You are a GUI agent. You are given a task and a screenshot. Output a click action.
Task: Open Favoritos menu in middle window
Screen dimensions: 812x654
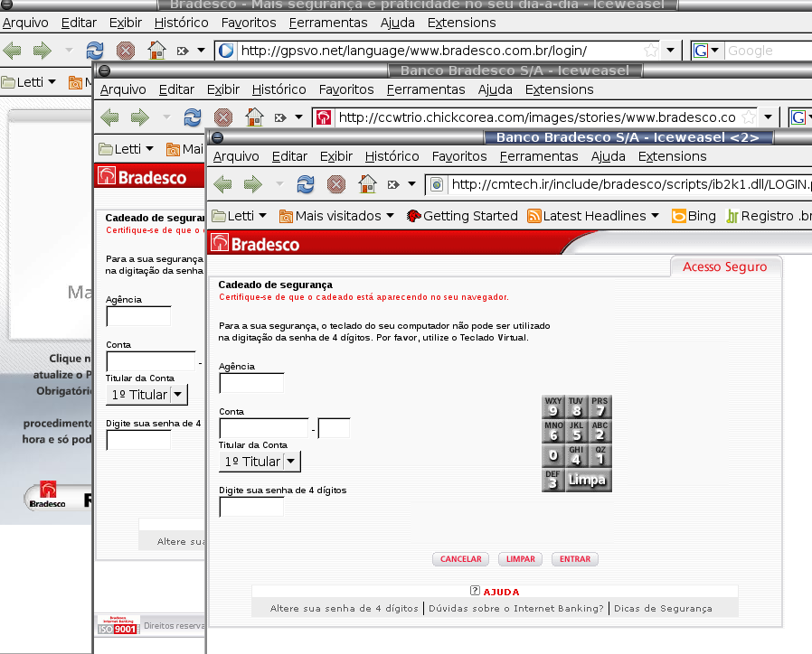tap(346, 89)
